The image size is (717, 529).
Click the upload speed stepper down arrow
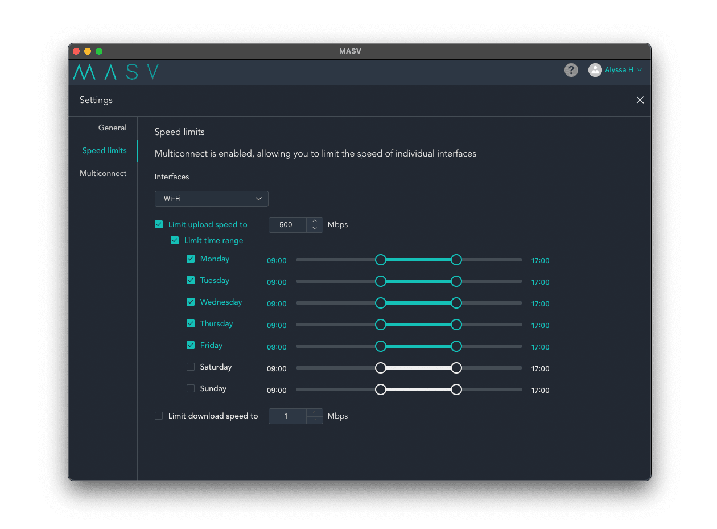(314, 228)
